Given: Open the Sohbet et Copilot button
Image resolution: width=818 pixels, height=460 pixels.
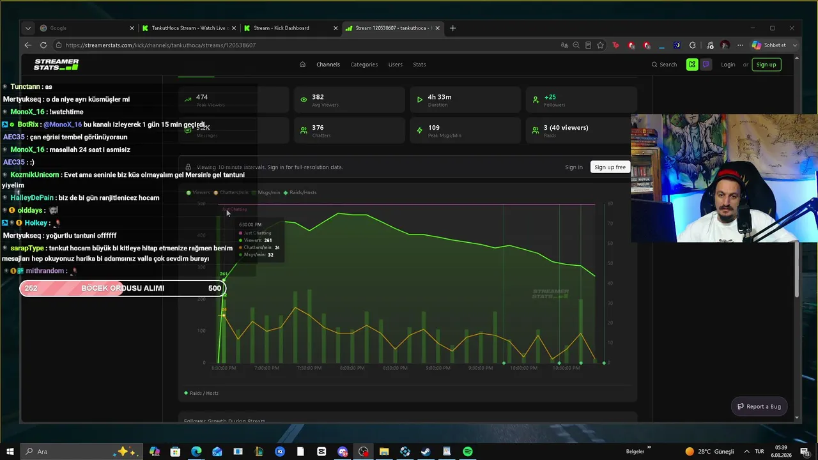Looking at the screenshot, I should (x=769, y=45).
